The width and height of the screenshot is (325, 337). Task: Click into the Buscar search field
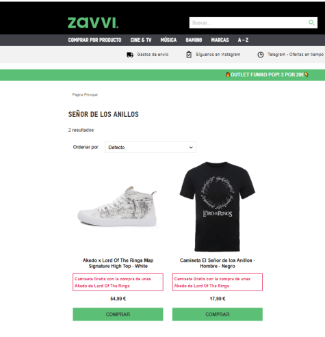coord(248,23)
